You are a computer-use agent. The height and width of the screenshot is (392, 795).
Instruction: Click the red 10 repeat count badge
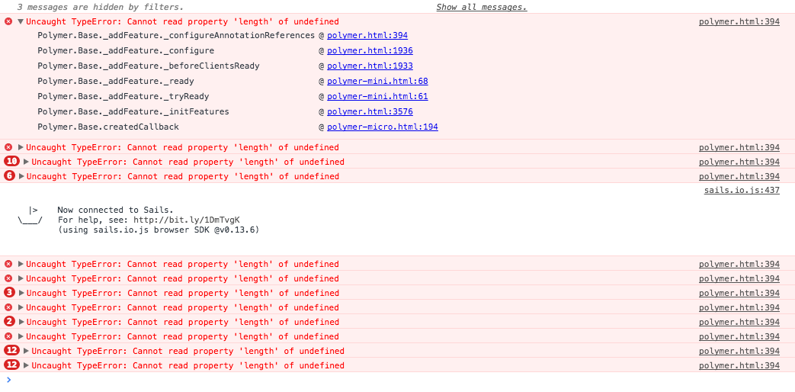(11, 162)
